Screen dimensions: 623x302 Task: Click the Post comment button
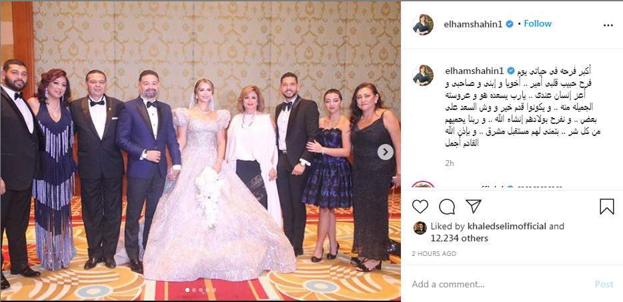(x=604, y=284)
